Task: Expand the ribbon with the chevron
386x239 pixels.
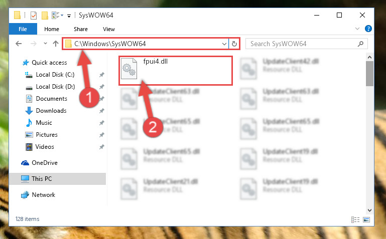Action: (x=357, y=29)
